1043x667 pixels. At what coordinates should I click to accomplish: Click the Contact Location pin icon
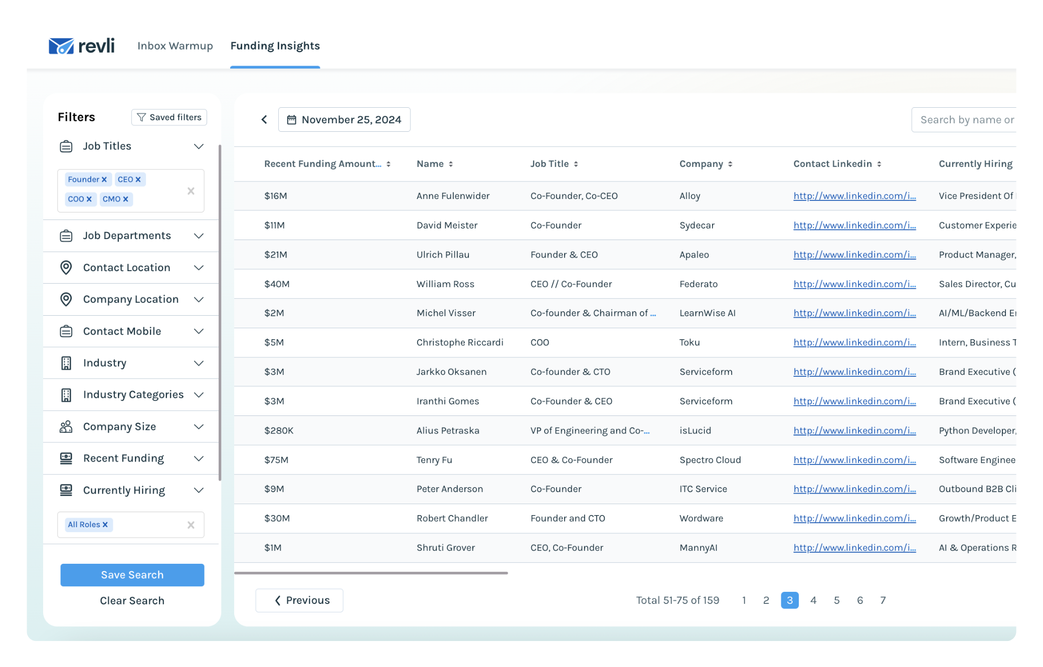pos(66,268)
